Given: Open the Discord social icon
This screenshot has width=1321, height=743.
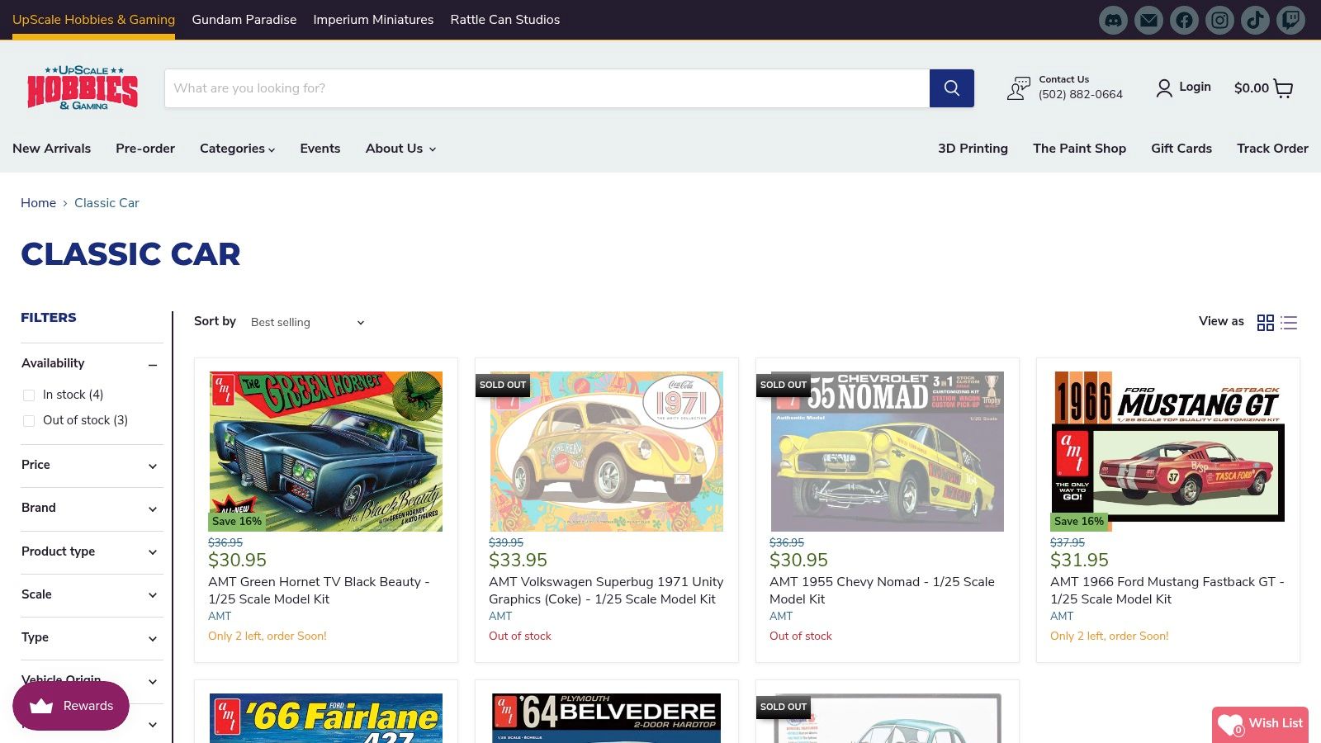Looking at the screenshot, I should (1113, 20).
